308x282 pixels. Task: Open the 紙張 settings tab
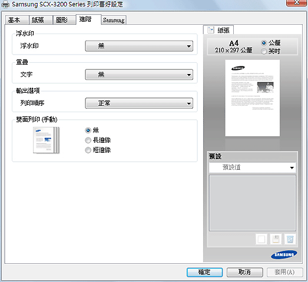tap(41, 20)
